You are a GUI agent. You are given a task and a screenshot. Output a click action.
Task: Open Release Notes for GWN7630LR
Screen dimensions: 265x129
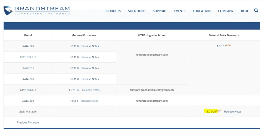pos(91,90)
